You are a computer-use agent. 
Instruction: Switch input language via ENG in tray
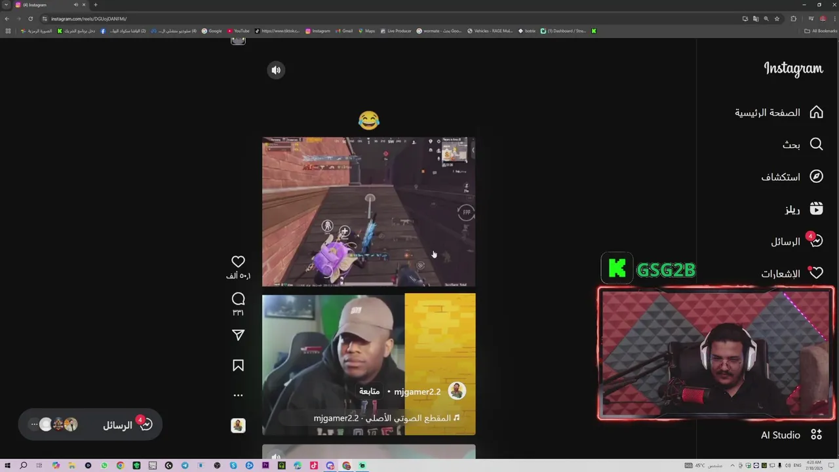pyautogui.click(x=798, y=465)
